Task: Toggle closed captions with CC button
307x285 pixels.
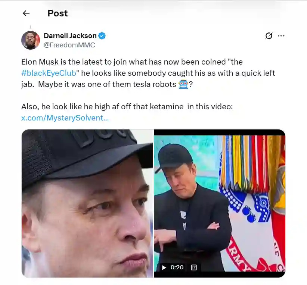Action: click(x=193, y=267)
